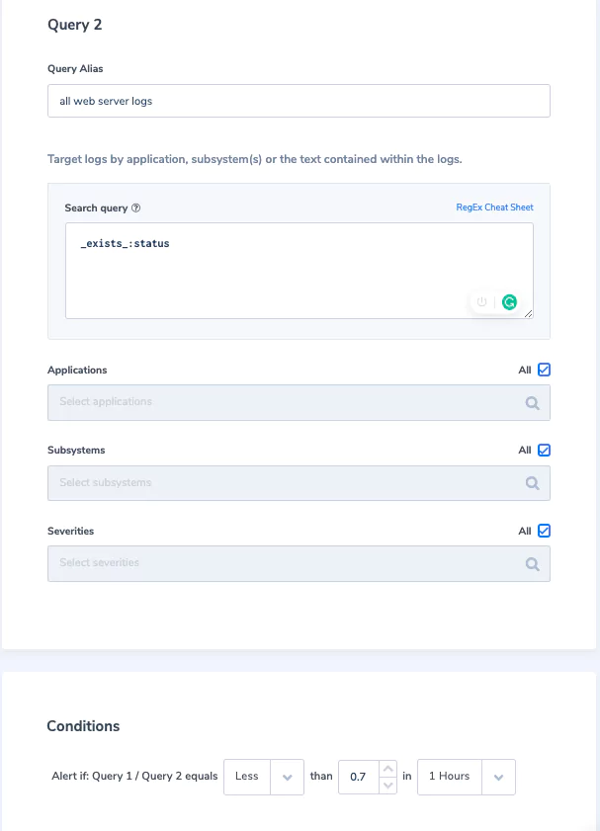Viewport: 600px width, 831px height.
Task: Click inside the _exists_:status search query box
Action: click(x=299, y=271)
